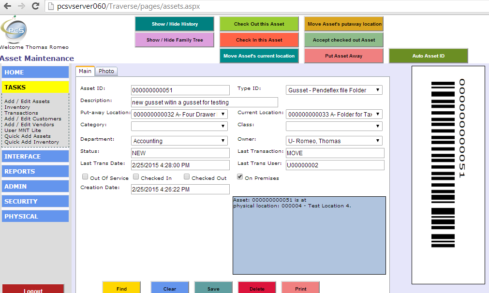The image size is (489, 293).
Task: Click the yellow Find button
Action: point(121,287)
